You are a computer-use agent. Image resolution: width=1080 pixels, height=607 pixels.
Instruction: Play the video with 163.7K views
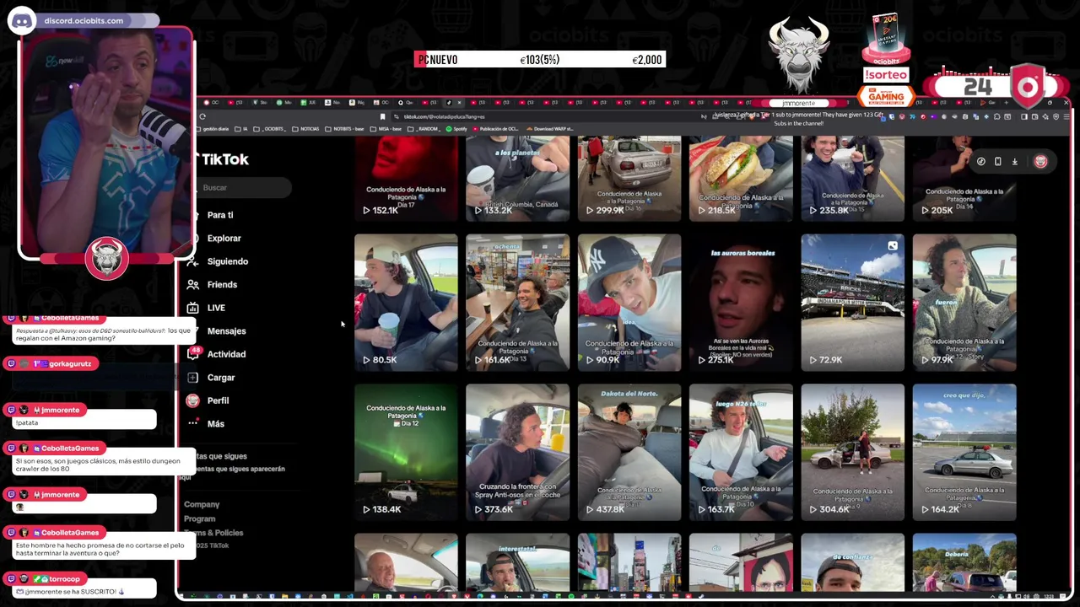click(x=741, y=452)
